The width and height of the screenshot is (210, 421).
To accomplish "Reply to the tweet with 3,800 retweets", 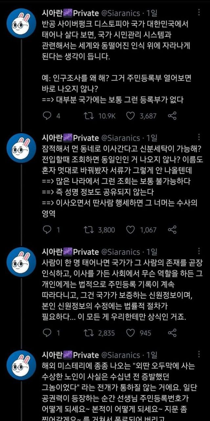I will pyautogui.click(x=48, y=230).
